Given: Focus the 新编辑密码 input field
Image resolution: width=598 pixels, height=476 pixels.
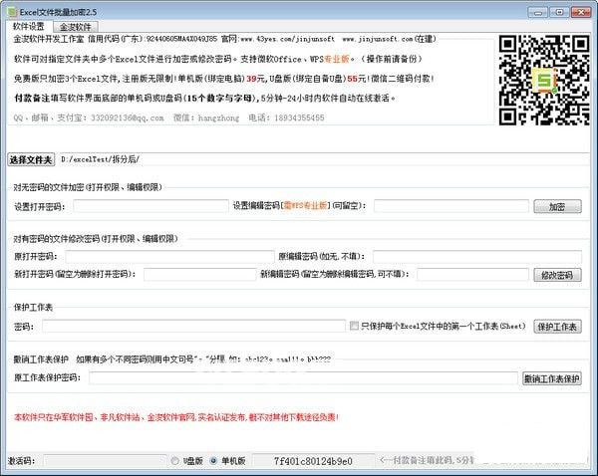Looking at the screenshot, I should point(472,275).
